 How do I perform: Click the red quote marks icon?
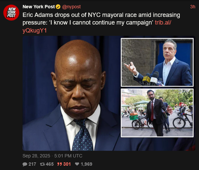click(59, 164)
